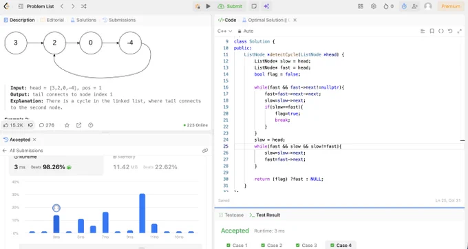The image size is (468, 249).
Task: Select the Code tab
Action: coord(227,20)
